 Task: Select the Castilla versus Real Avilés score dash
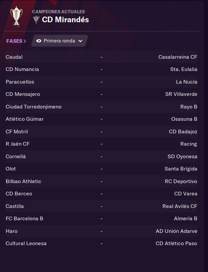pos(102,206)
